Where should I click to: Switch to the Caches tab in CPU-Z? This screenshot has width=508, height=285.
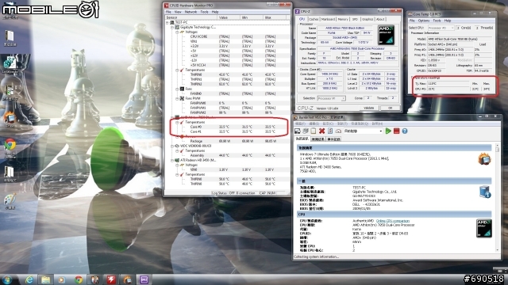pos(314,19)
